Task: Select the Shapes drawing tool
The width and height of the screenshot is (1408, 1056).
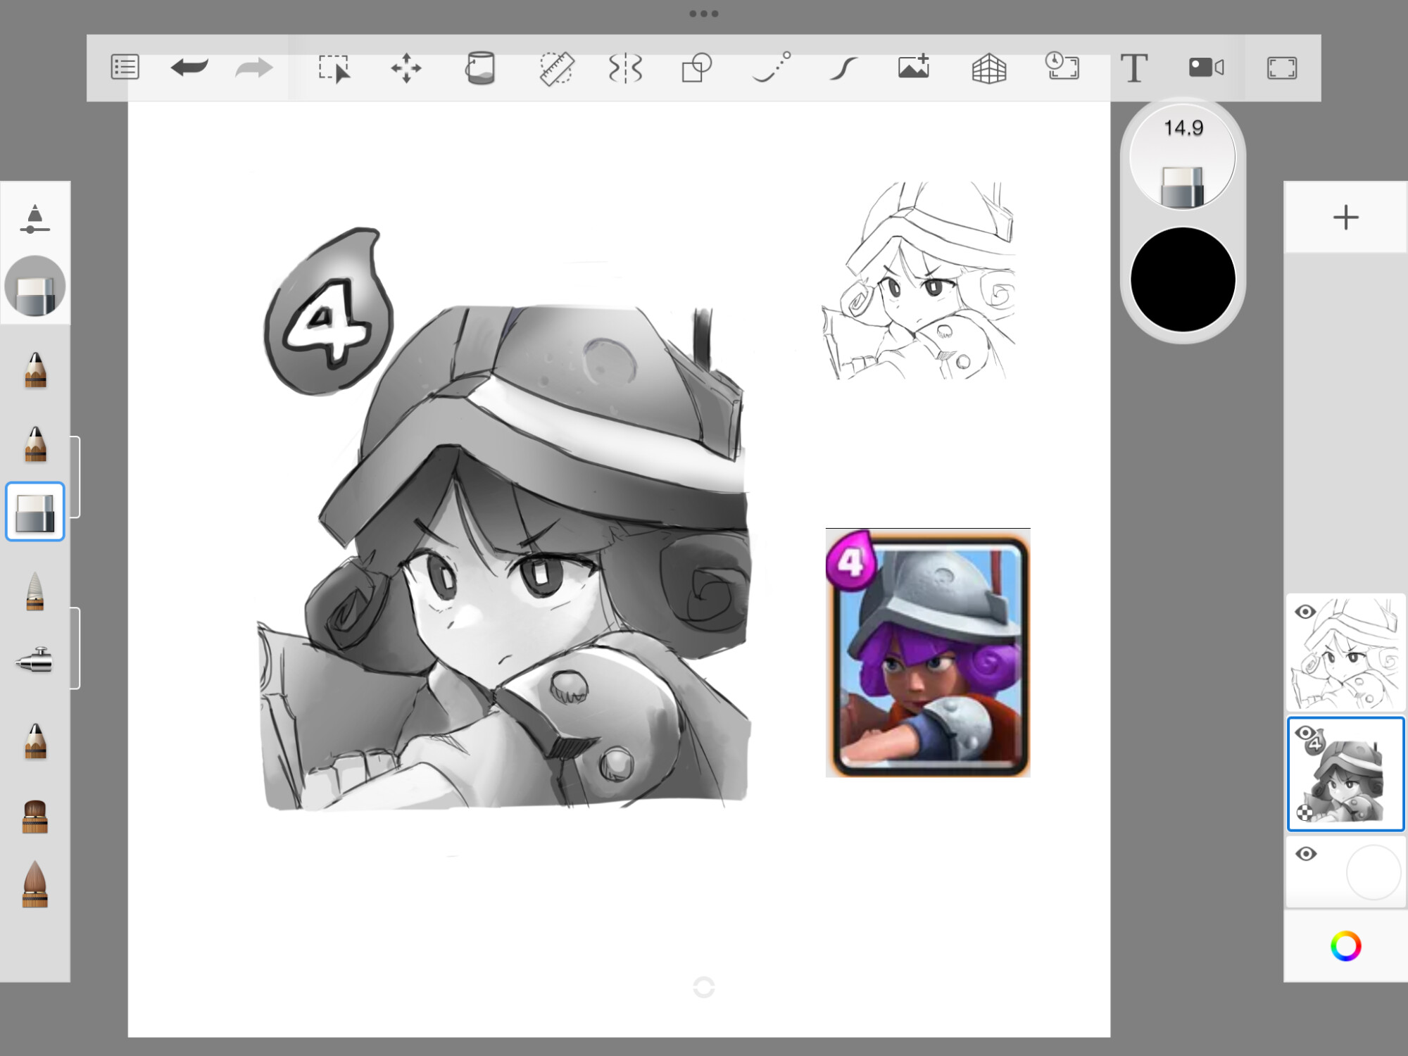Action: [x=697, y=68]
